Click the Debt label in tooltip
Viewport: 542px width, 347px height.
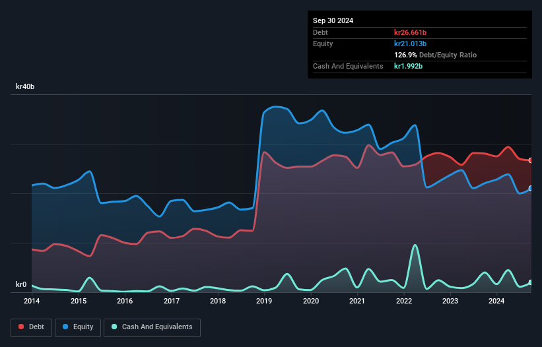click(320, 32)
